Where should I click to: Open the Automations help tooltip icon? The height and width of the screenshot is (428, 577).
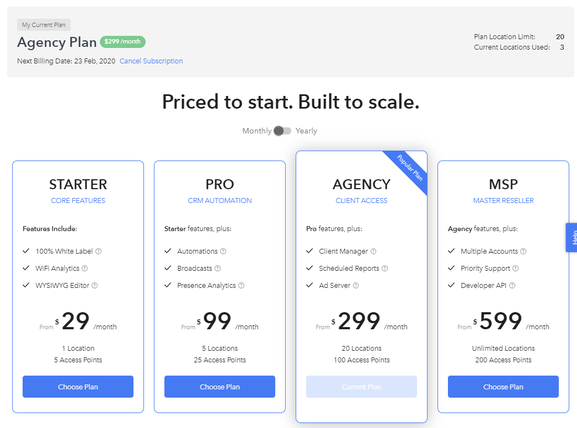(223, 252)
